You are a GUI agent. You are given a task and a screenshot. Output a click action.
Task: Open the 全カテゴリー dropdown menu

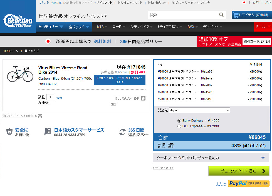[x=51, y=27]
